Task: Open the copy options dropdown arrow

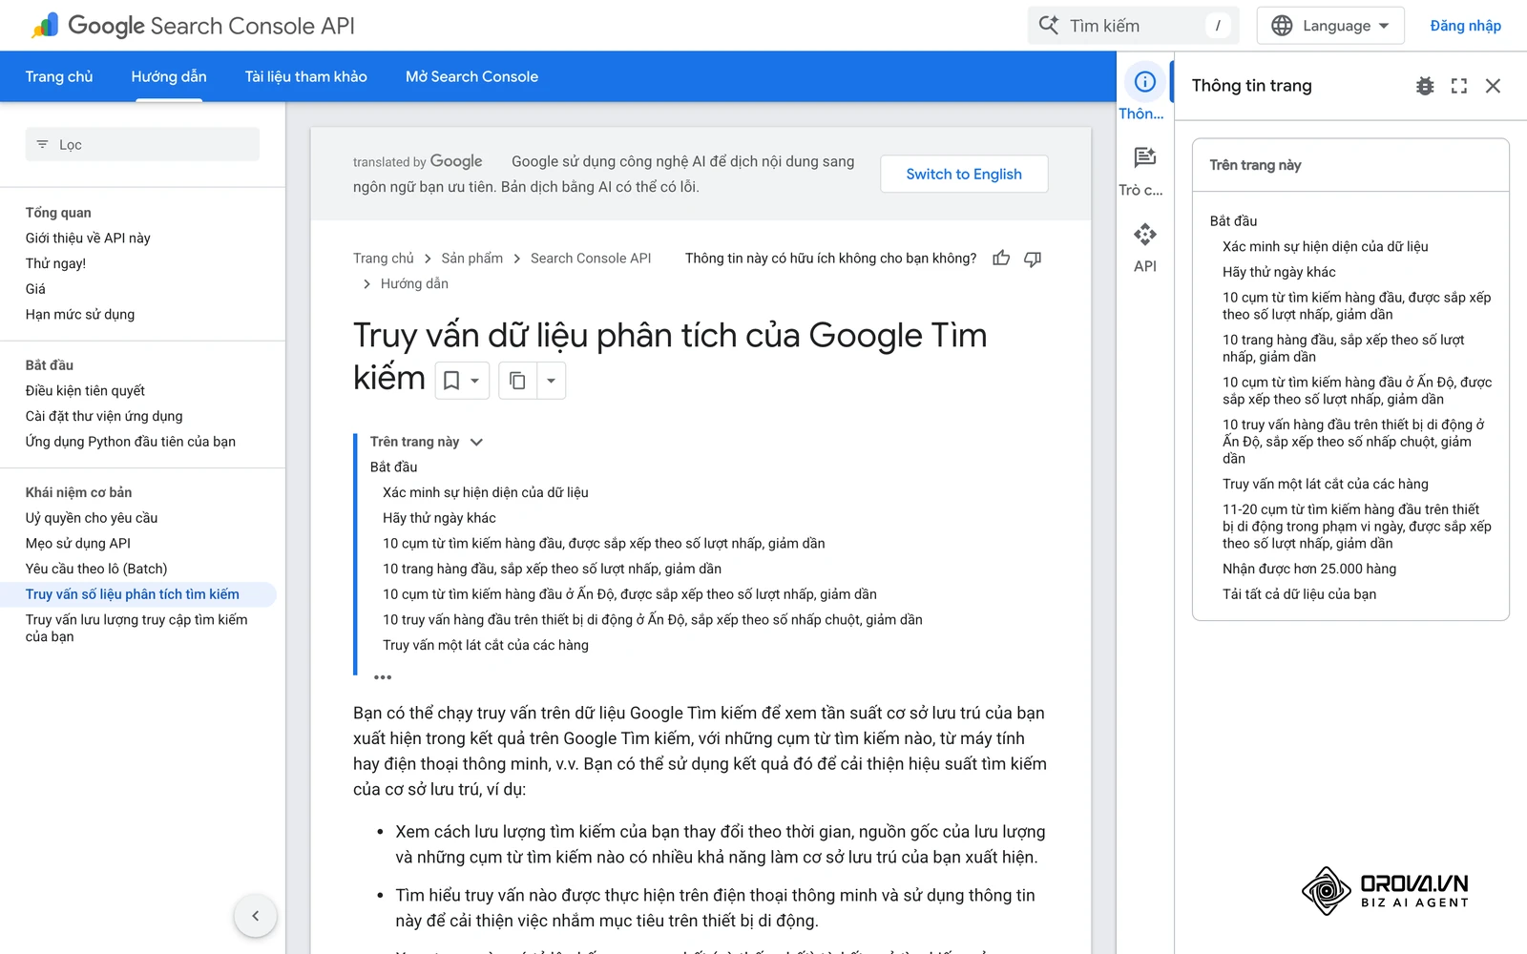Action: click(x=551, y=381)
